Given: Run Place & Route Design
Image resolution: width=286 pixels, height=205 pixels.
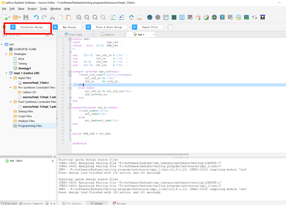Looking at the screenshot, I should pyautogui.click(x=107, y=27).
